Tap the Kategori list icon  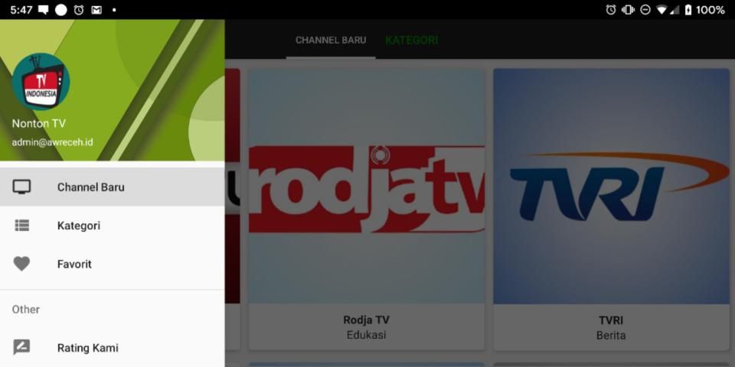coord(21,226)
